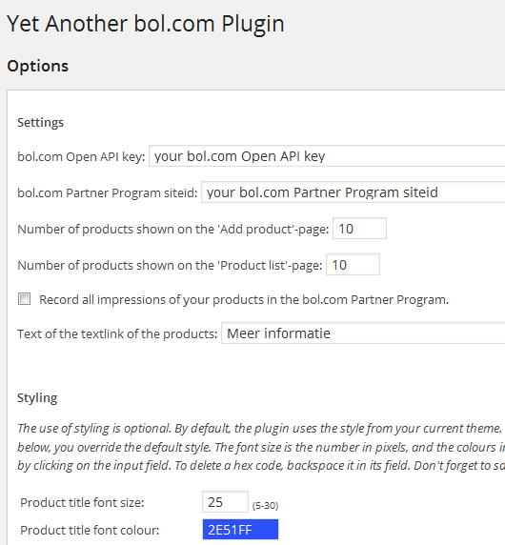505x545 pixels.
Task: Click the textlink text field 'Meer informatie'
Action: (363, 333)
